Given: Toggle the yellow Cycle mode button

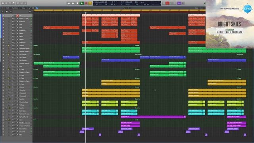Looking at the screenshot, I should 90,3.
